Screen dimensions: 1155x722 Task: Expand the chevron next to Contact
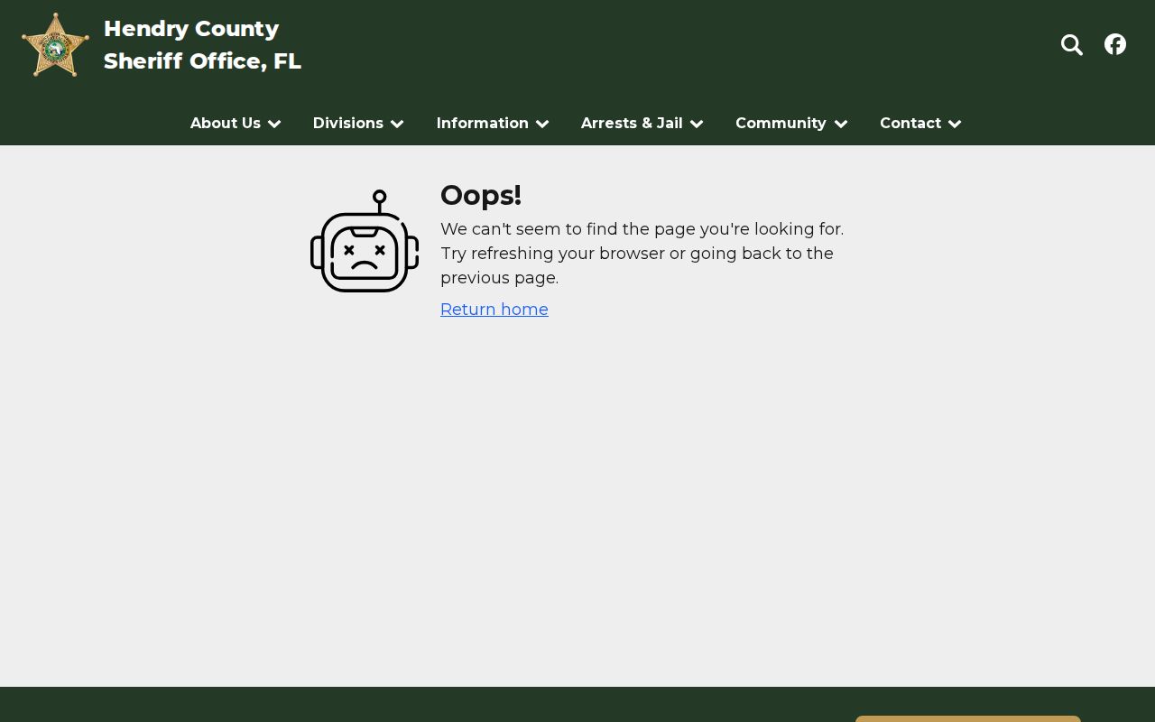coord(955,124)
